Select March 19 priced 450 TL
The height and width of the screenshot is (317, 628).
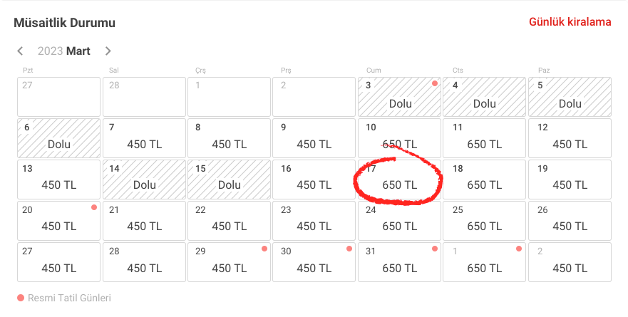pyautogui.click(x=570, y=180)
